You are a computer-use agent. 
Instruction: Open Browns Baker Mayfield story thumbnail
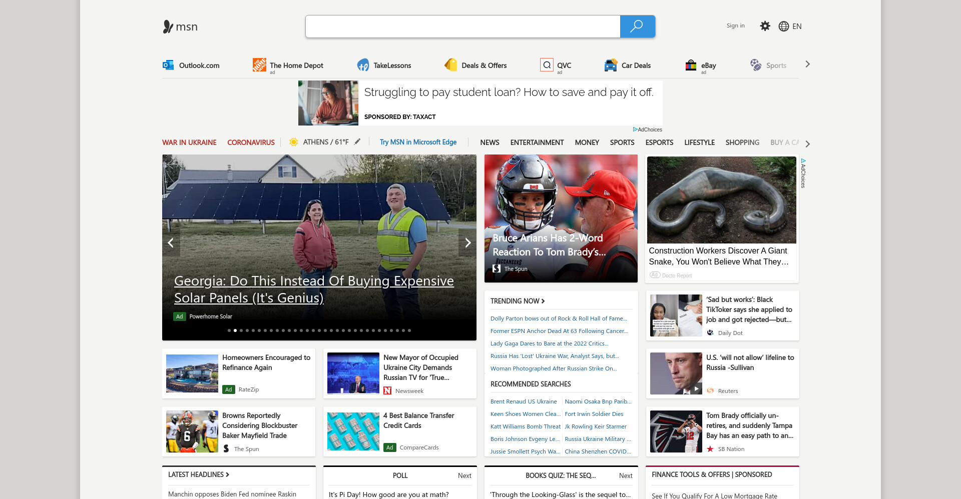pos(192,431)
